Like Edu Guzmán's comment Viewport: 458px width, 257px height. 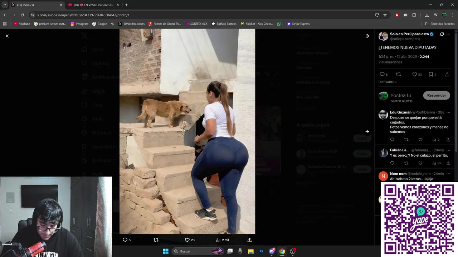(x=420, y=140)
